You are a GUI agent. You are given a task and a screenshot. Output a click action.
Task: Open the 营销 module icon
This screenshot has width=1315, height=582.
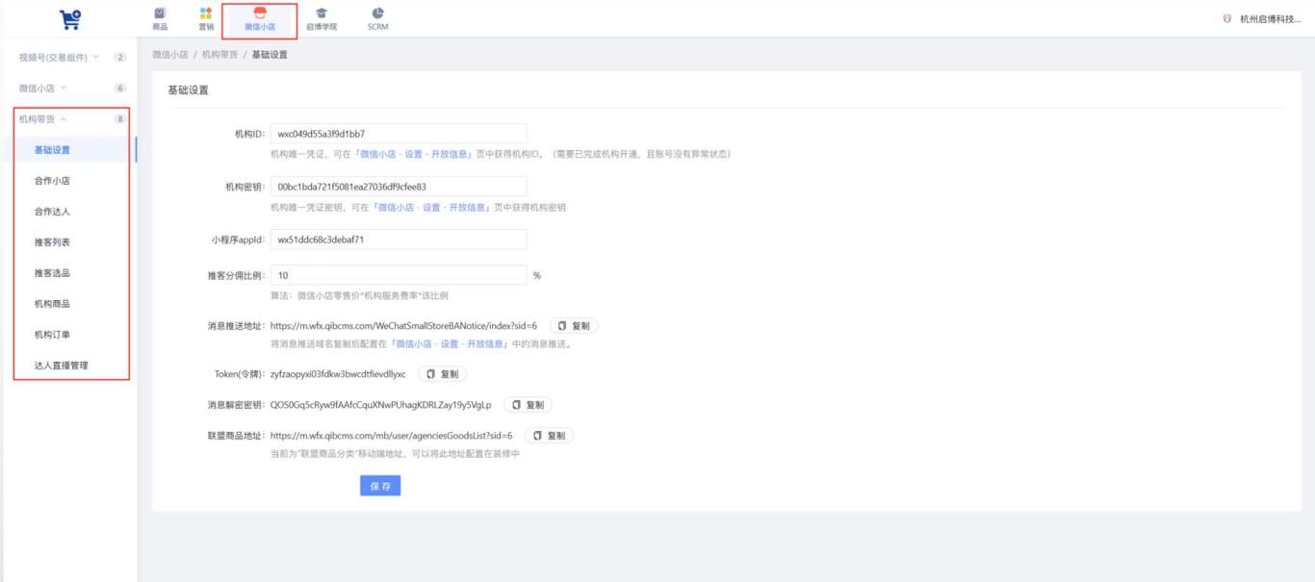click(x=205, y=13)
